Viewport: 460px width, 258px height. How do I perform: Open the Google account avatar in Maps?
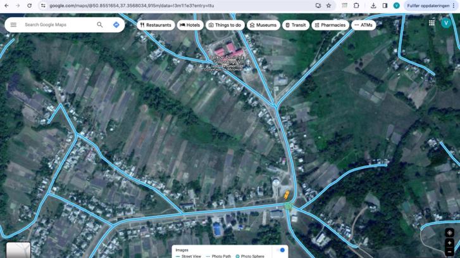[x=446, y=23]
